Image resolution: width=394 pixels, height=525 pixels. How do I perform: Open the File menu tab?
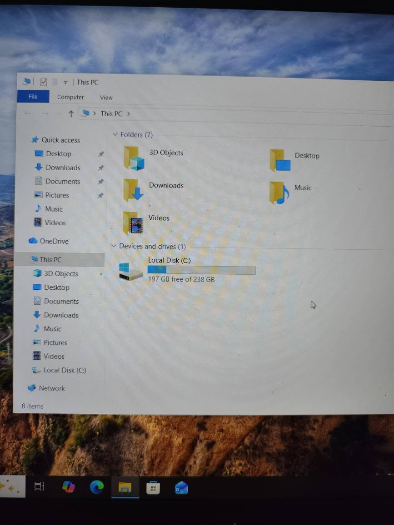click(33, 96)
